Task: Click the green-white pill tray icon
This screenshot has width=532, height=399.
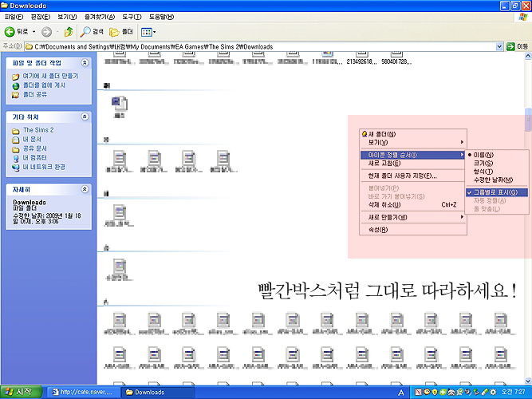Action: [x=484, y=392]
